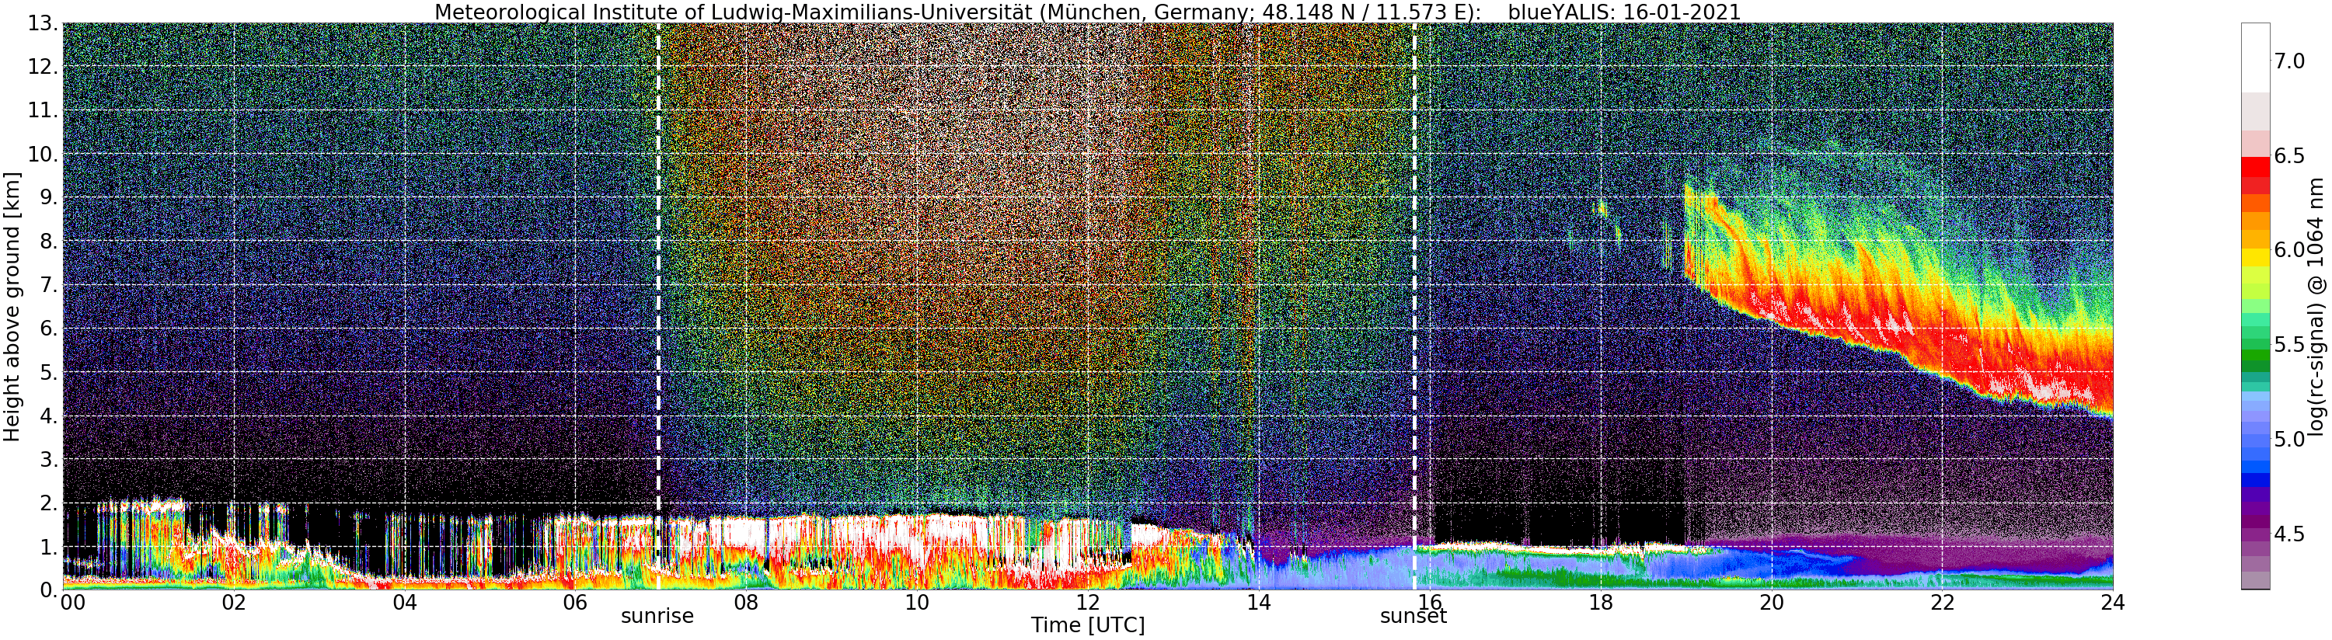Click the time axis tick '14'

[1258, 603]
